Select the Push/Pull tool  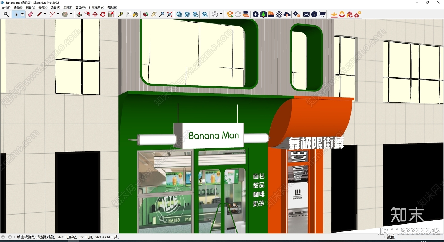[x=79, y=14]
